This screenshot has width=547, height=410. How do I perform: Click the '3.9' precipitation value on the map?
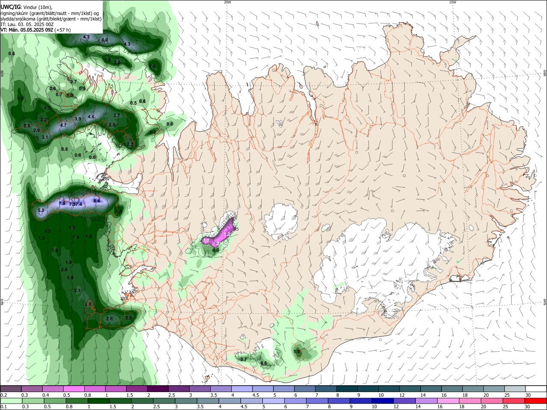78,119
